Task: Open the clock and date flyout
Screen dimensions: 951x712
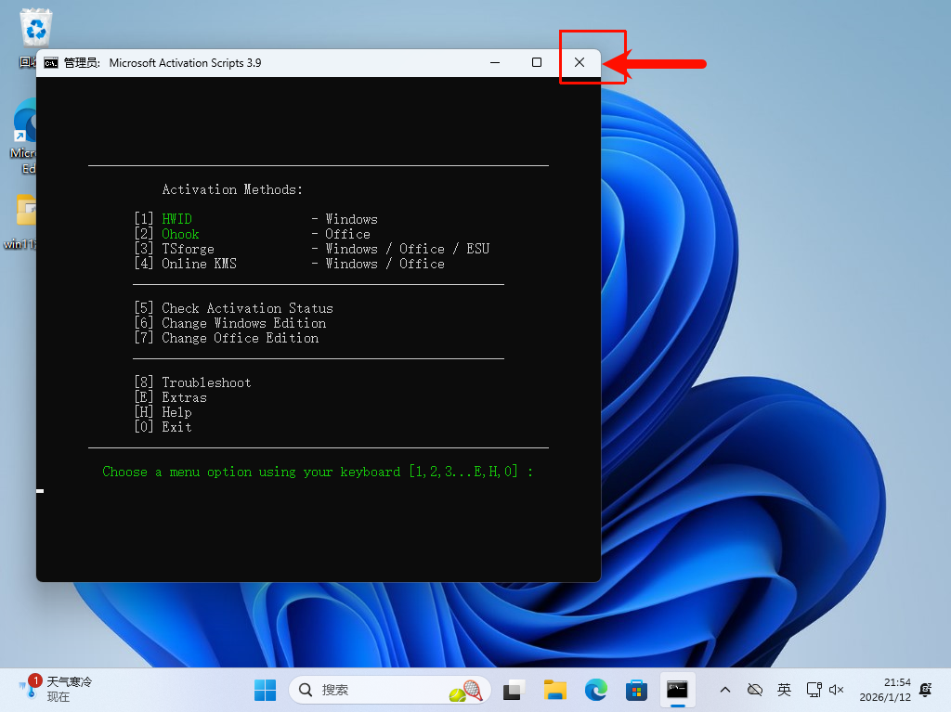Action: [x=884, y=690]
